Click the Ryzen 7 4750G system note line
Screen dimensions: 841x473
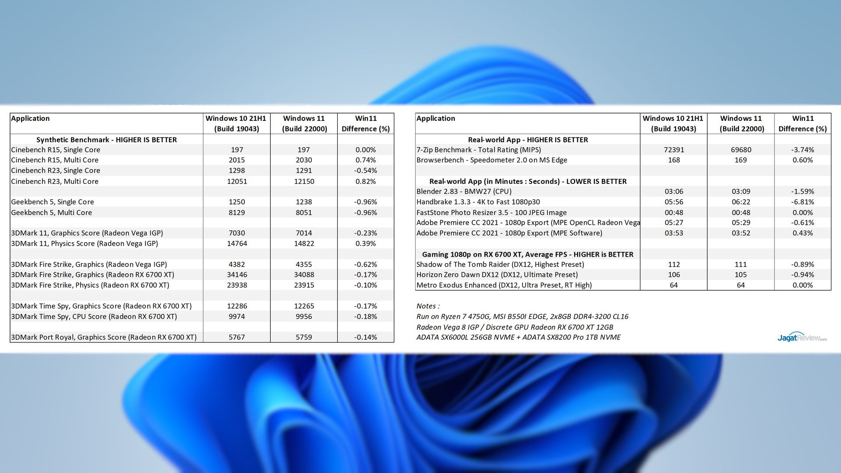pos(522,316)
